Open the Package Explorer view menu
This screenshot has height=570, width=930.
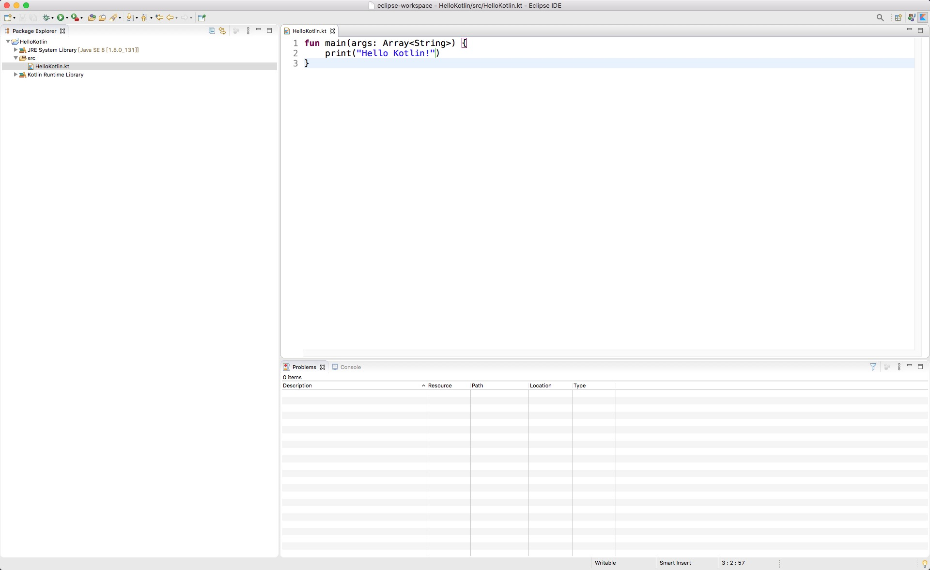point(248,31)
